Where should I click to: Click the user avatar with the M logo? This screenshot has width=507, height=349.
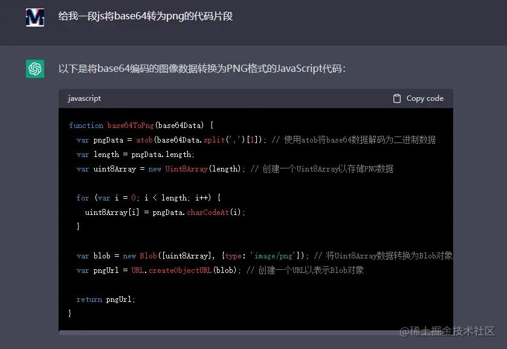(35, 18)
